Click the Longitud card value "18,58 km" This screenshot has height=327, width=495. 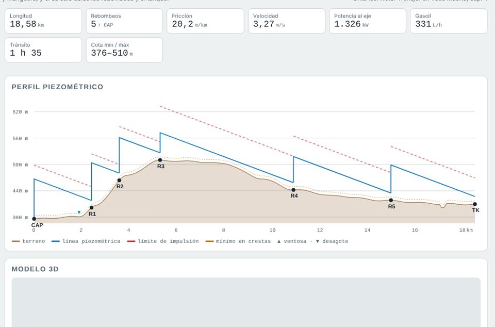[27, 24]
